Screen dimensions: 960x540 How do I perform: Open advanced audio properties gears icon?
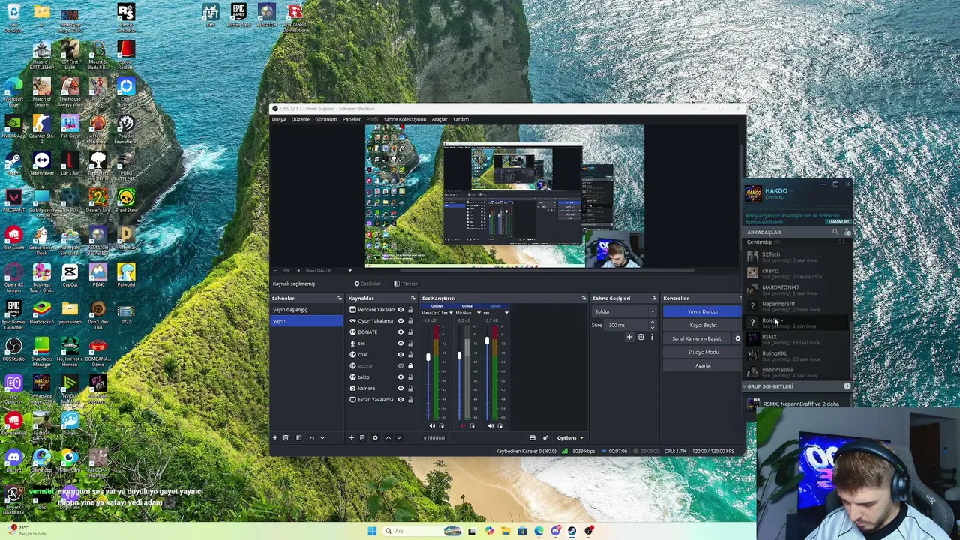coord(545,437)
